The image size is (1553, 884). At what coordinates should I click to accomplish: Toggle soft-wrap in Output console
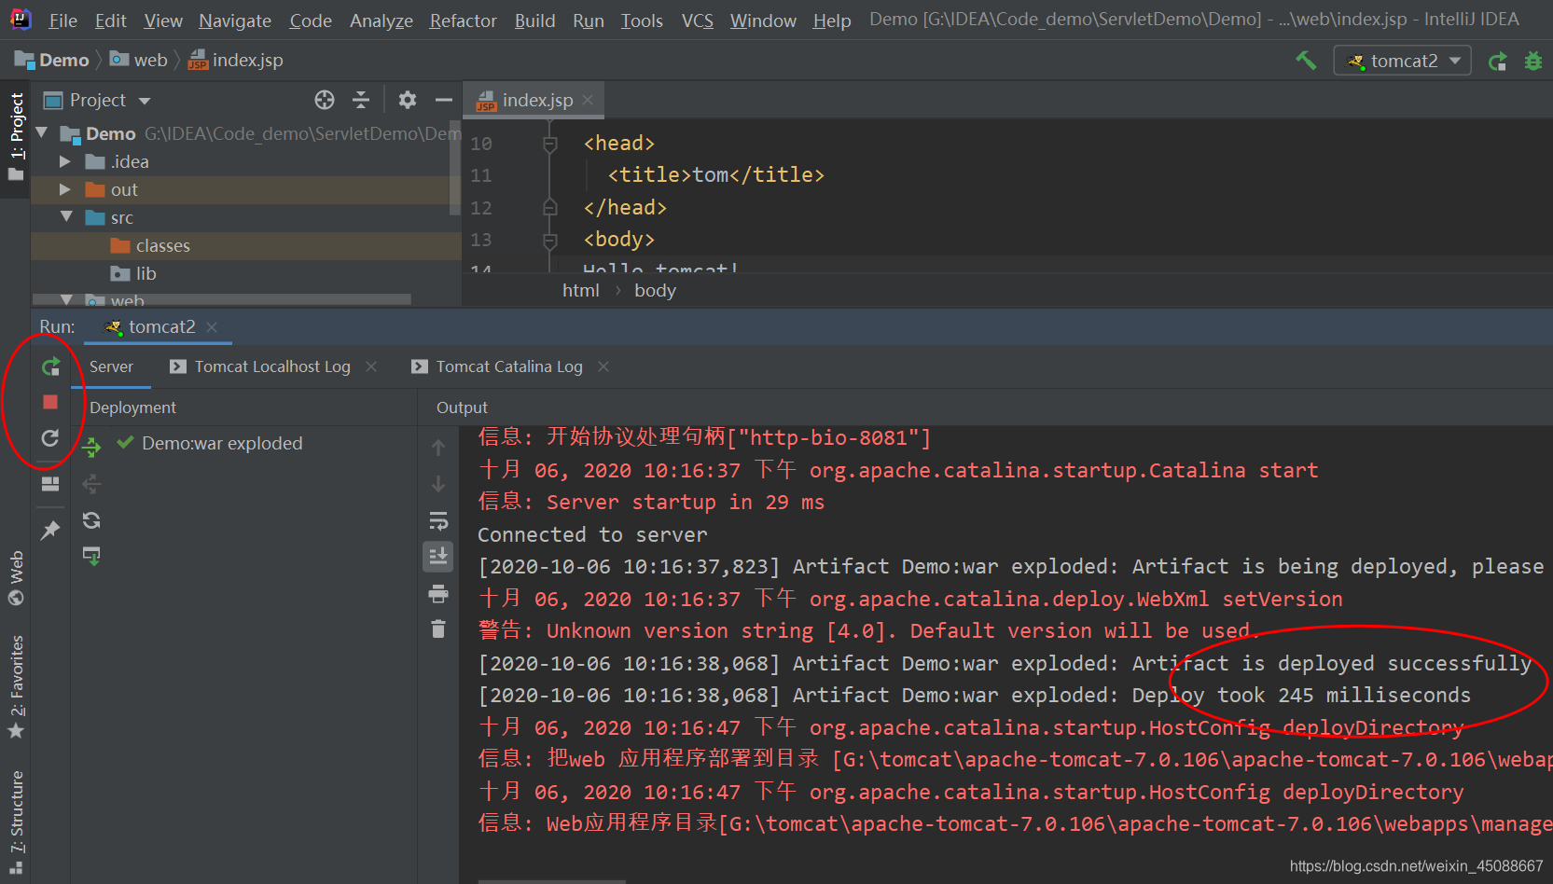[x=438, y=520]
